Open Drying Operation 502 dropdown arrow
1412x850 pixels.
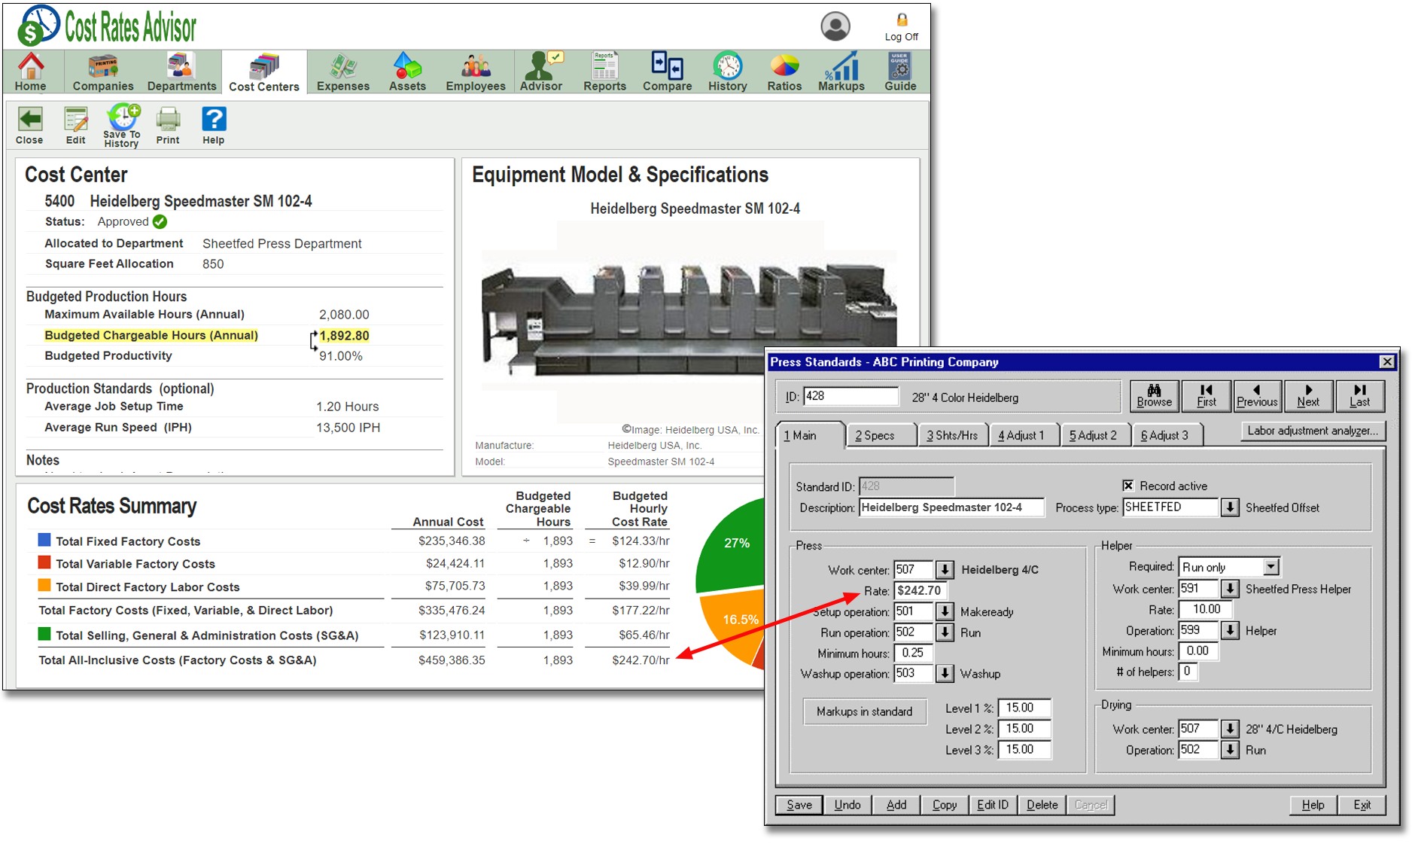tap(1230, 750)
